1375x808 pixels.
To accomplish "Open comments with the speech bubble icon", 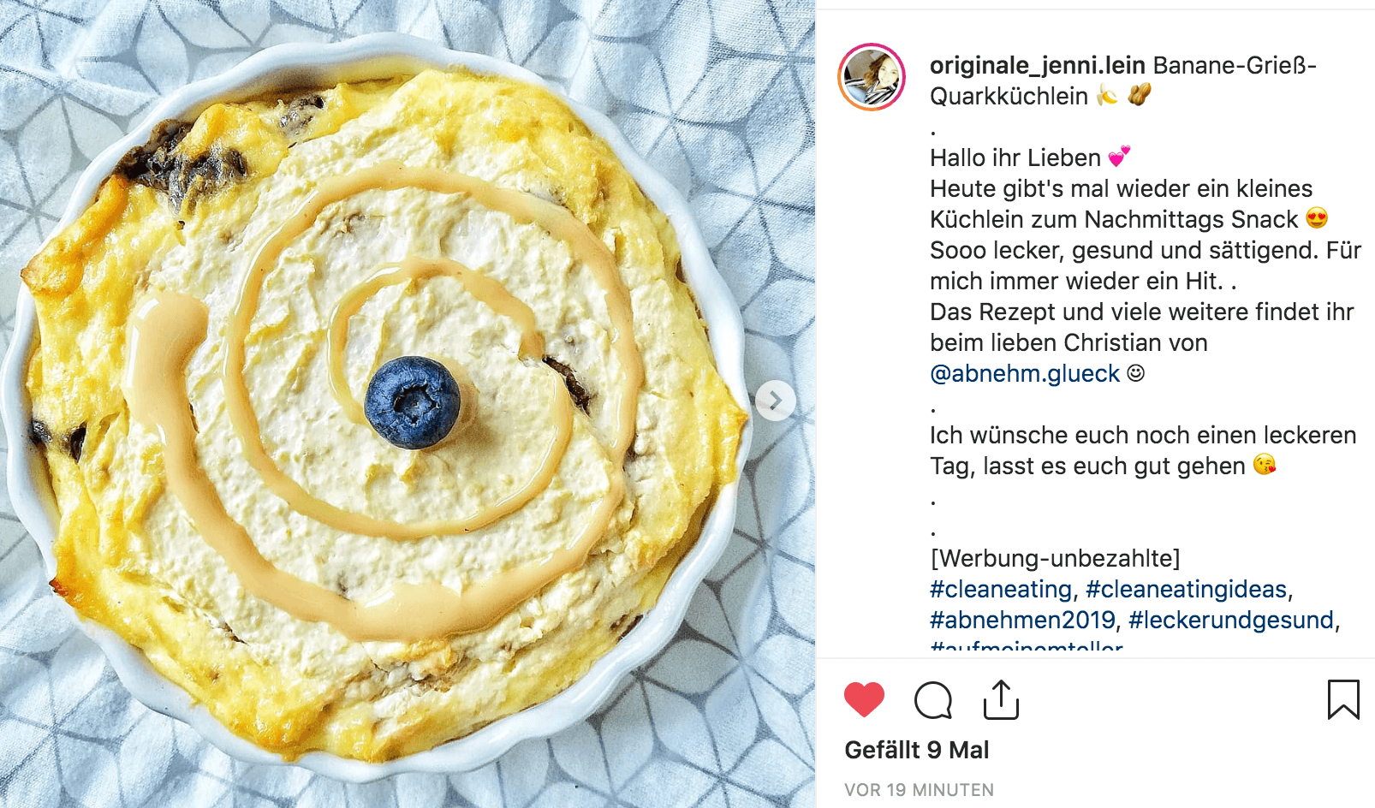I will click(933, 700).
